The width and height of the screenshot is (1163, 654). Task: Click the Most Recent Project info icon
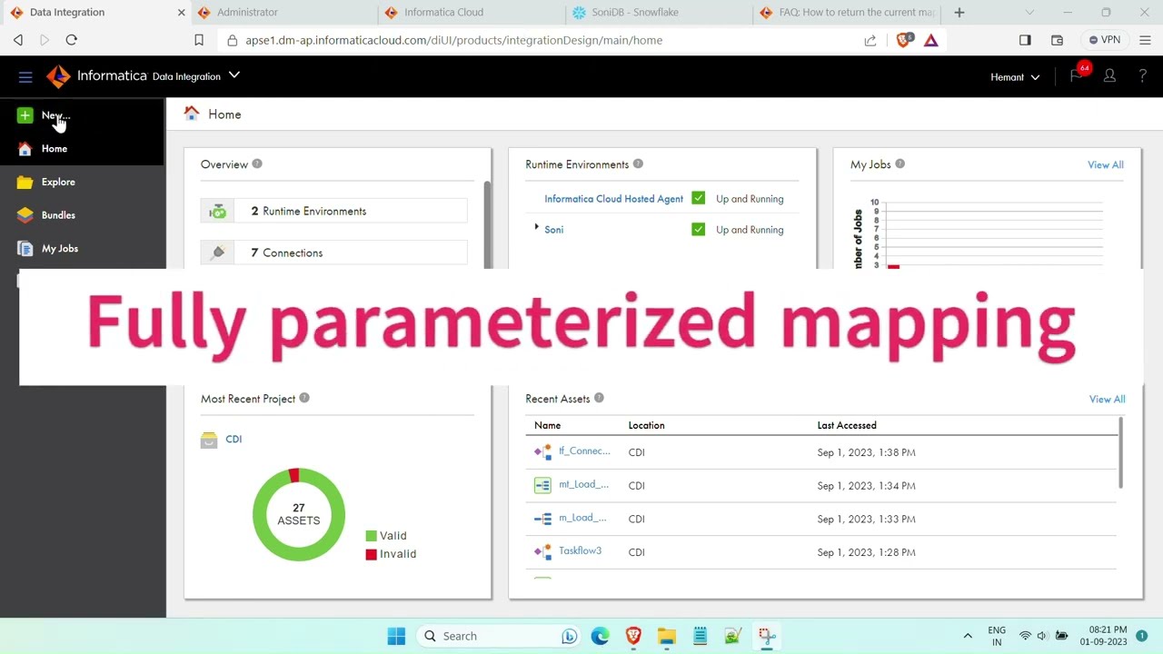(304, 398)
